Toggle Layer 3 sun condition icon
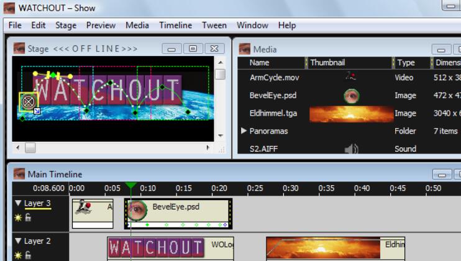Viewport: 461px width, 261px height. 18,217
